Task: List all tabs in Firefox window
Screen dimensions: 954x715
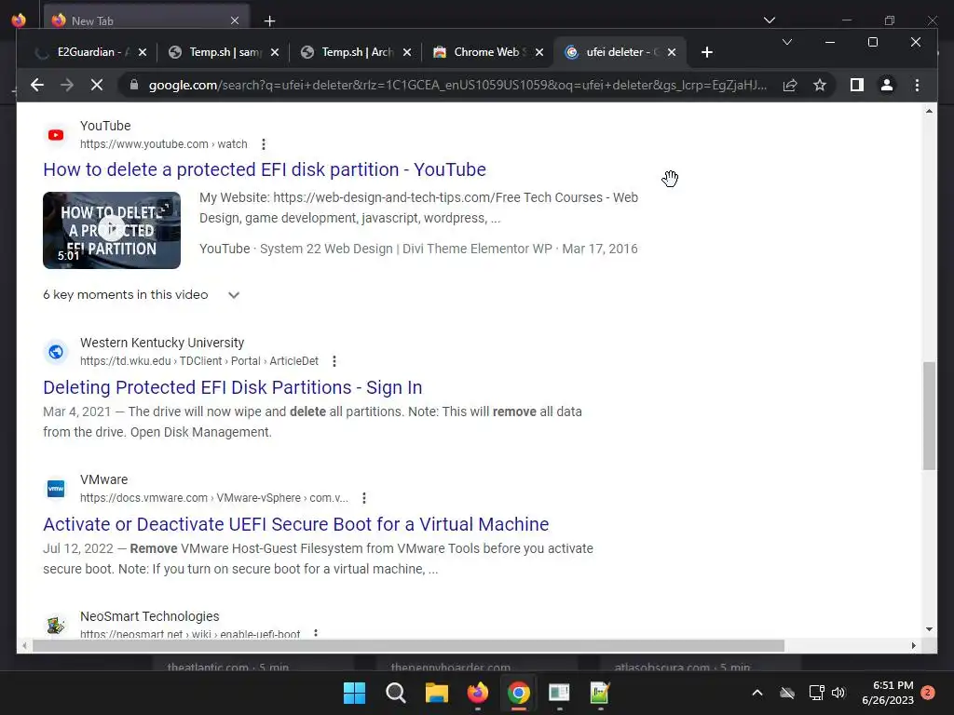Action: click(769, 20)
